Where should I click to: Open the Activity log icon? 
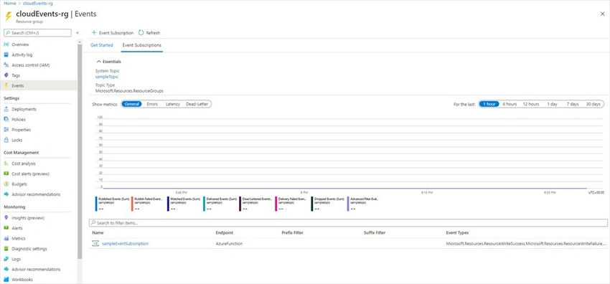coord(6,55)
